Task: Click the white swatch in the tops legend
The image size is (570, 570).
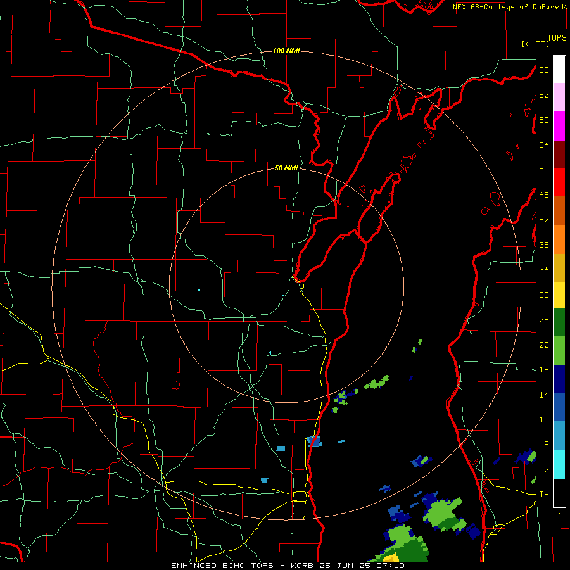Action: [x=559, y=70]
